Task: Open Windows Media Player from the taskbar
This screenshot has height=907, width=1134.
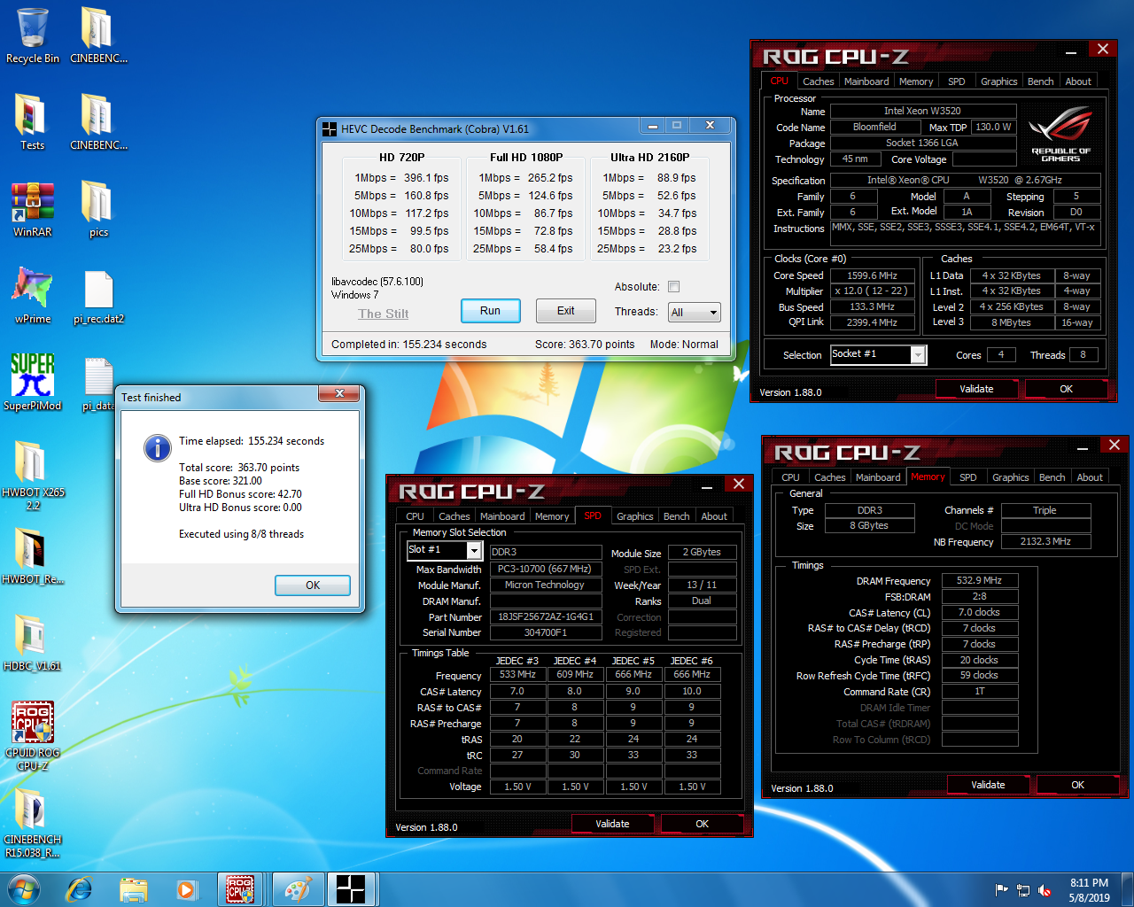Action: coord(186,889)
